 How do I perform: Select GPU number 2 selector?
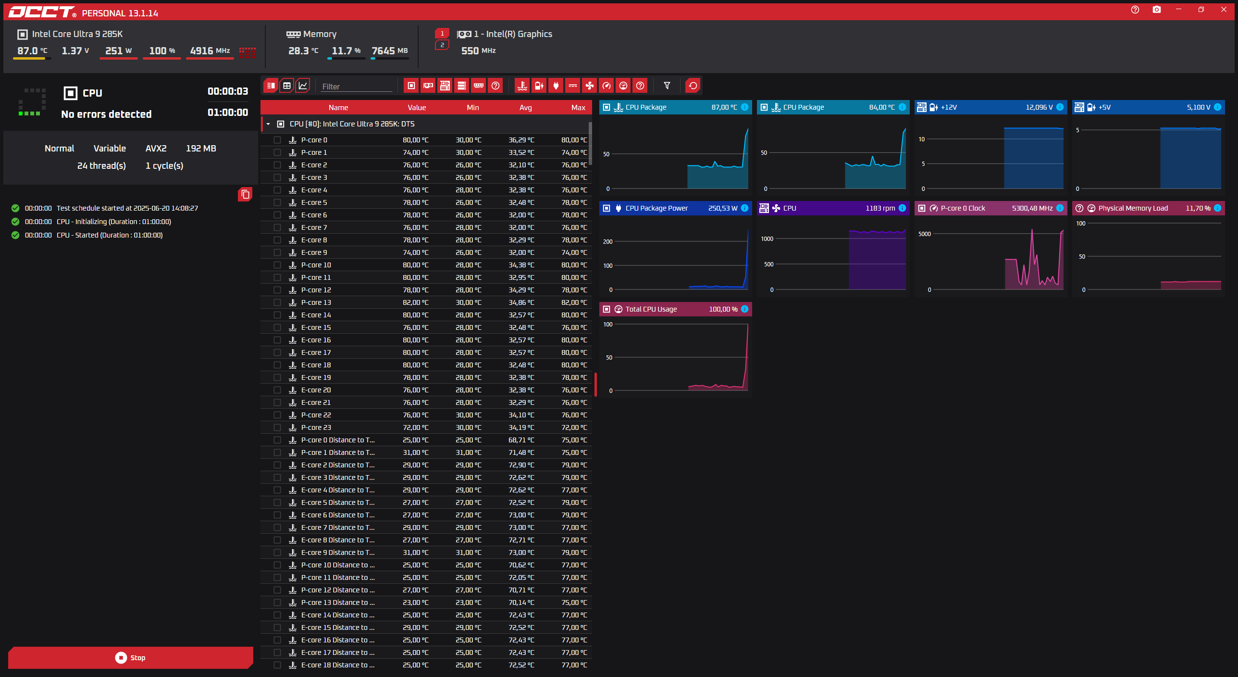click(442, 45)
